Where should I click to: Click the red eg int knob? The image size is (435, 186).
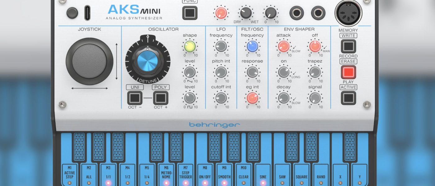[x=252, y=98]
